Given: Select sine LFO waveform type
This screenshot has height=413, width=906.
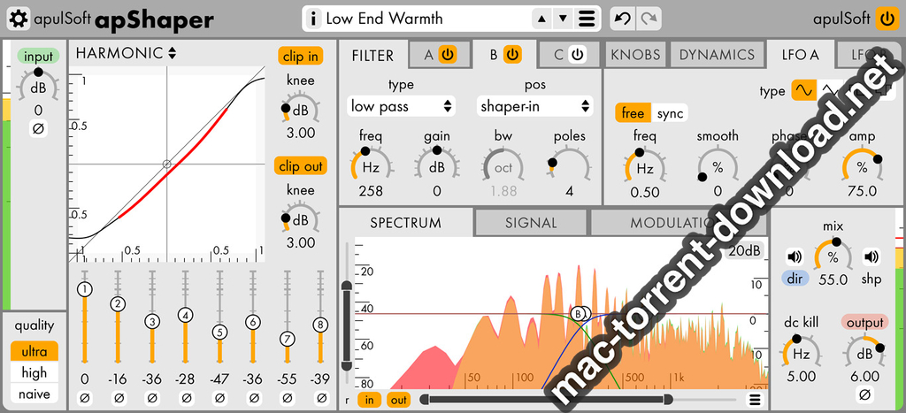Looking at the screenshot, I should coord(803,90).
